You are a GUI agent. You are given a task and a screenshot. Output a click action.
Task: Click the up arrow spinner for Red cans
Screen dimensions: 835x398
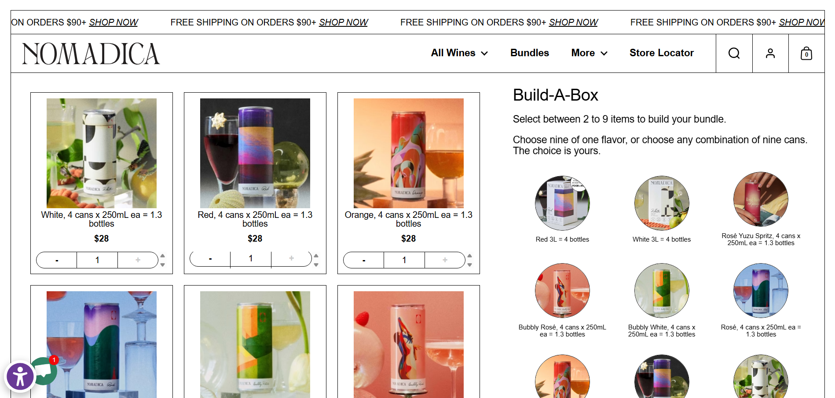pyautogui.click(x=316, y=255)
